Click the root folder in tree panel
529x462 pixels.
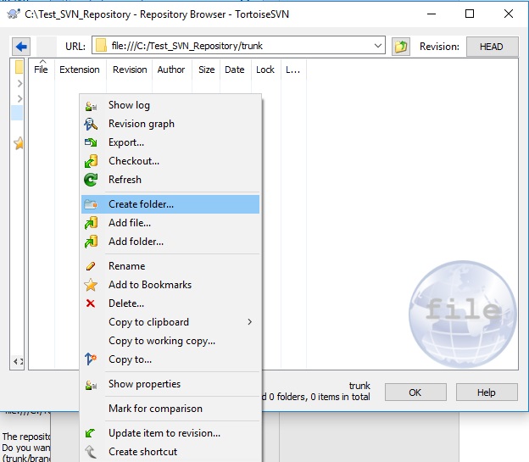pyautogui.click(x=19, y=67)
